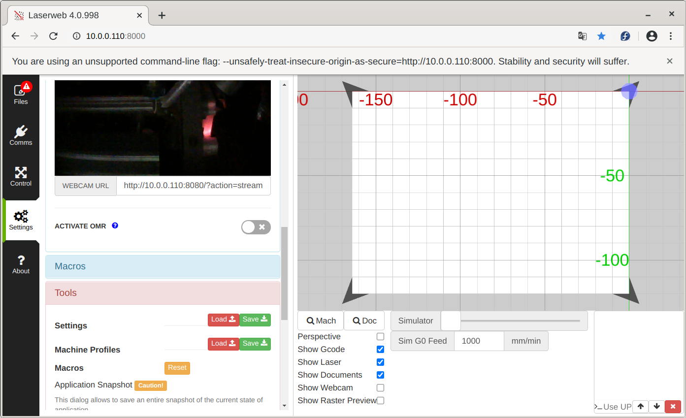Click the Activate OMR help icon
The height and width of the screenshot is (418, 686).
click(x=115, y=225)
